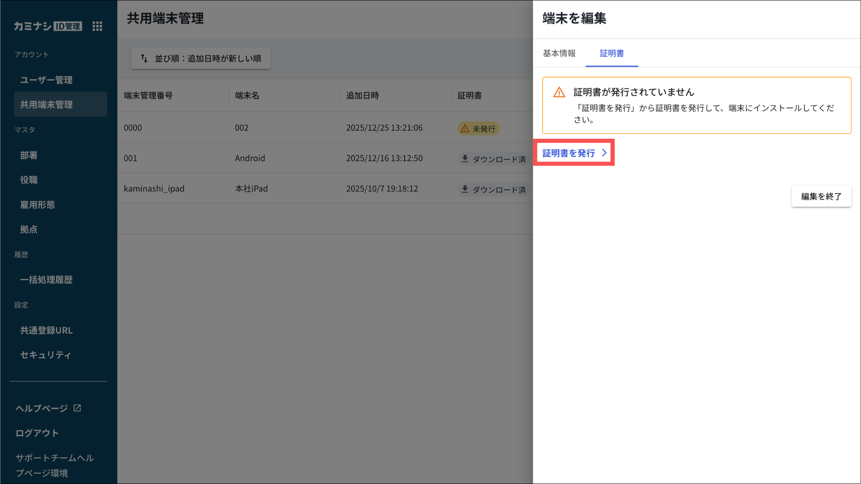This screenshot has height=484, width=861.
Task: Open the app grid launcher icon
Action: [x=97, y=26]
